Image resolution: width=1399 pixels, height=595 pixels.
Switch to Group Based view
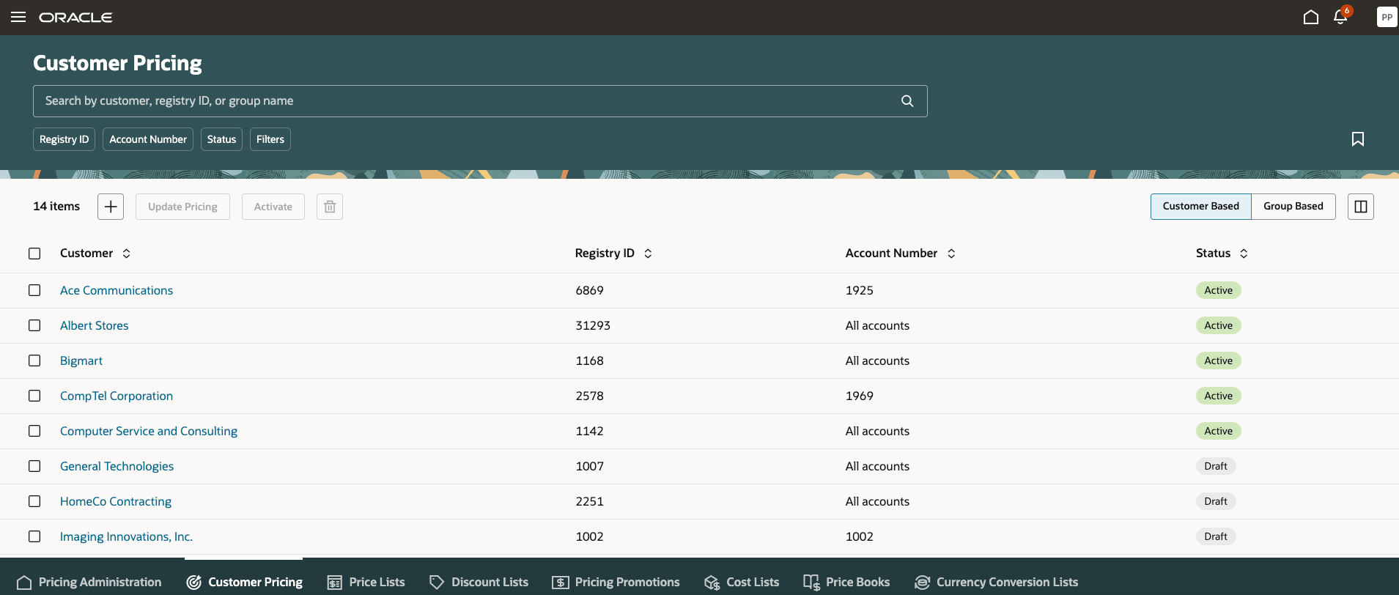(1293, 207)
